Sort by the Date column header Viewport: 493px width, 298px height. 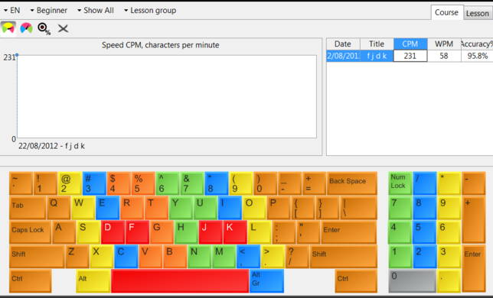pos(343,44)
